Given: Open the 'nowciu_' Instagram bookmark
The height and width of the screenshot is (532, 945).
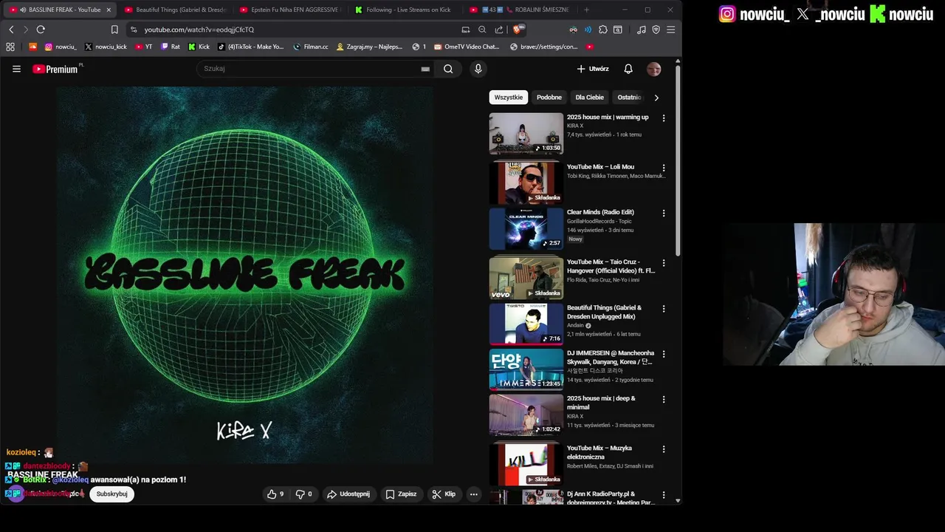Looking at the screenshot, I should click(x=61, y=47).
